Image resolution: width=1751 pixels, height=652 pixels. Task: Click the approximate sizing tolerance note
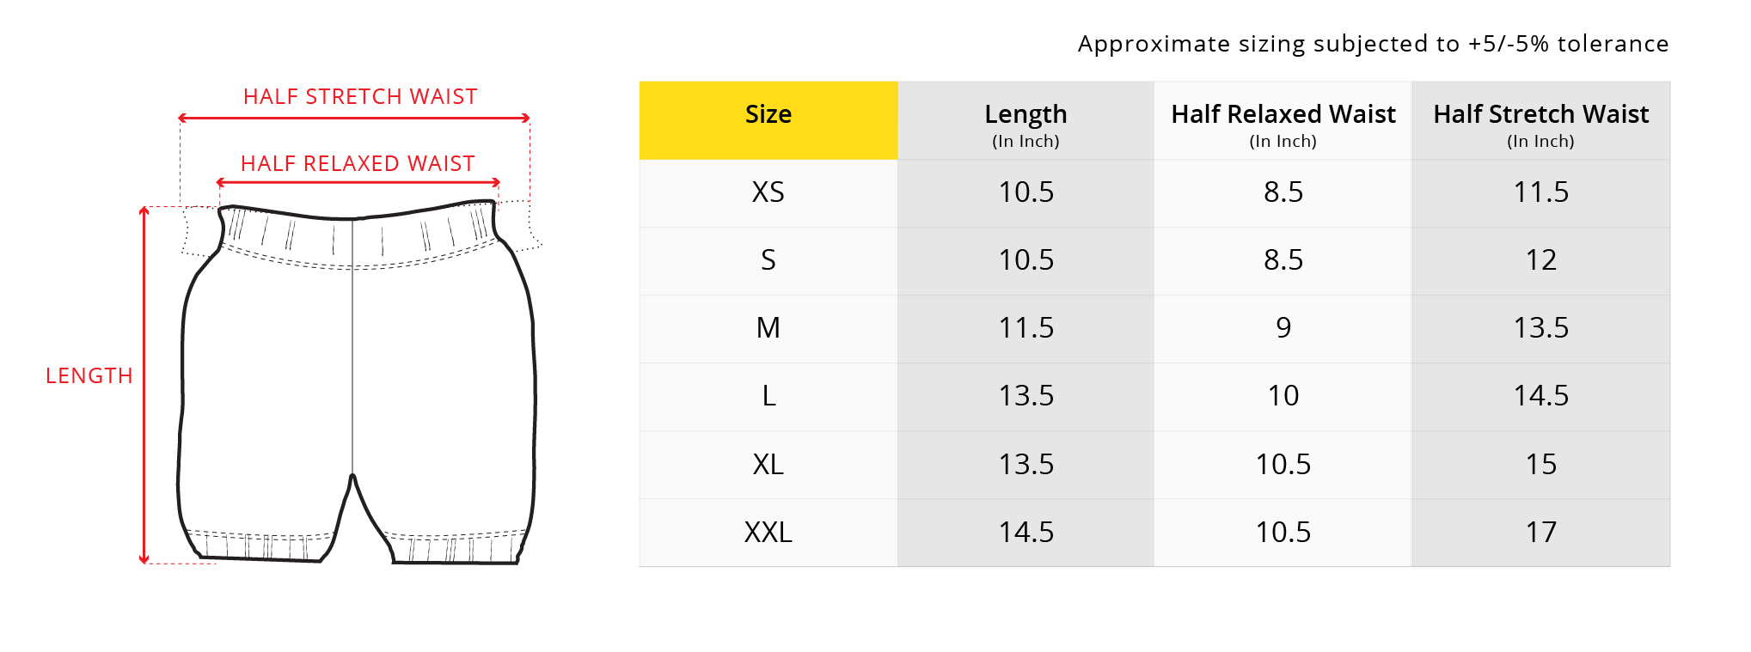(x=1373, y=44)
